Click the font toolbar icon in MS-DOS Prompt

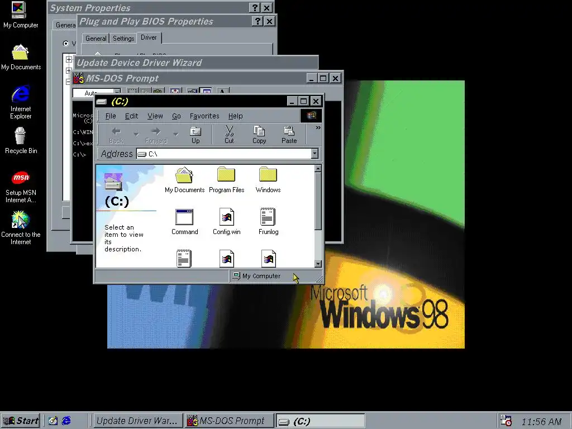click(222, 91)
